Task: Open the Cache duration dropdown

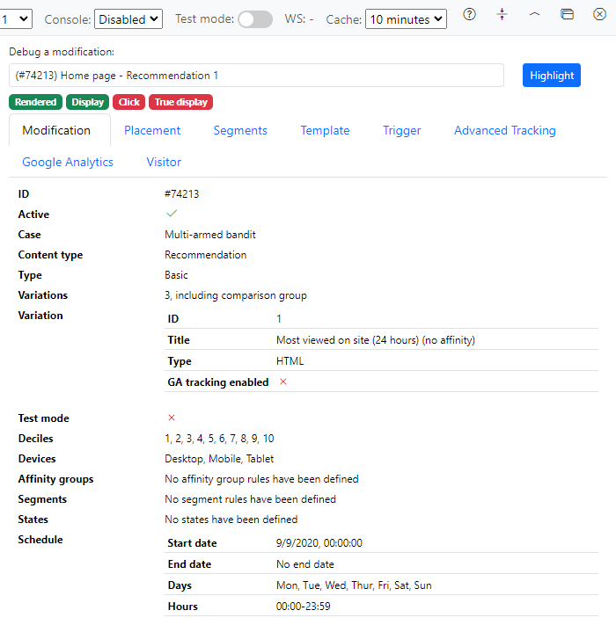Action: [x=406, y=18]
